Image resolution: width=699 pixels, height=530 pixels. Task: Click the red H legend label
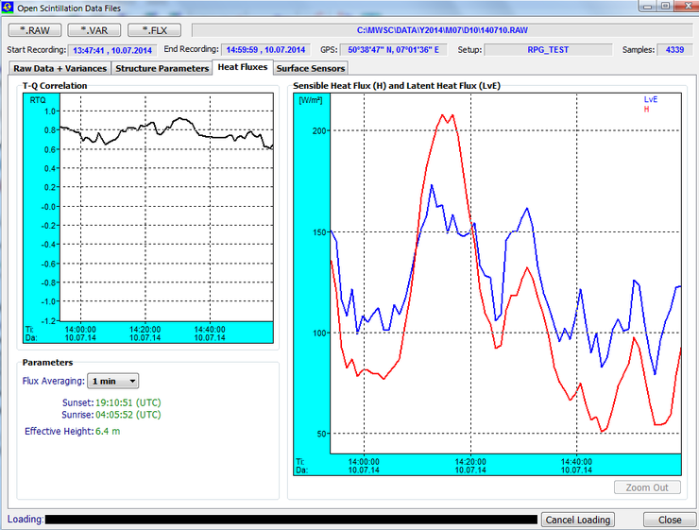(646, 110)
